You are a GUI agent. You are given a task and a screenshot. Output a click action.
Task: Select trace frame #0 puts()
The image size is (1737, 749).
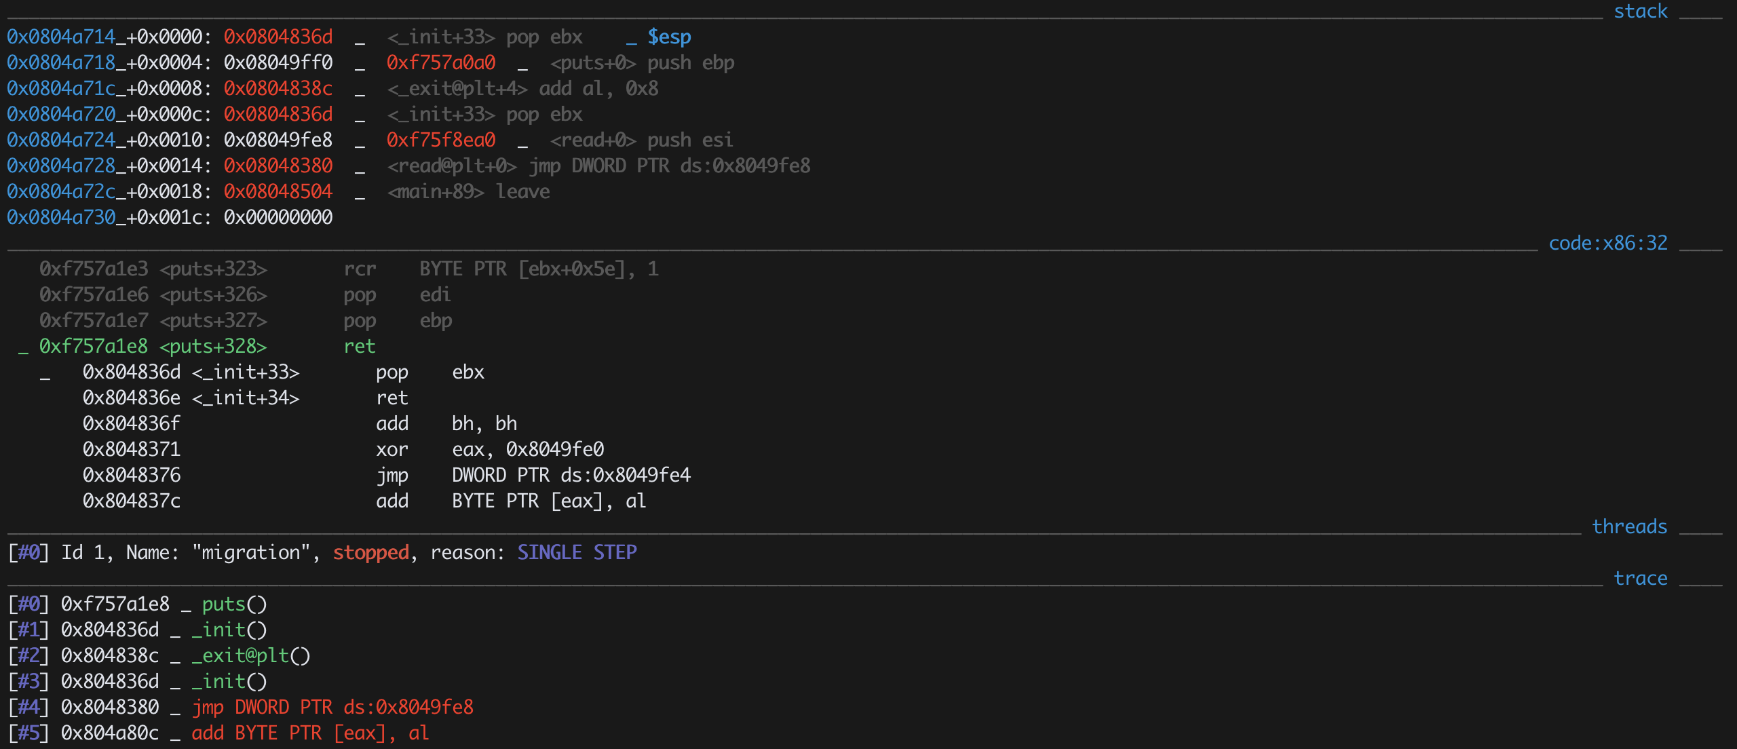138,604
